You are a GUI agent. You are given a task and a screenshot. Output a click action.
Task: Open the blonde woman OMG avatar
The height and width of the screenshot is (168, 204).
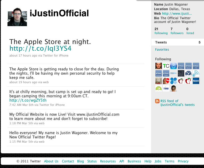pyautogui.click(x=166, y=81)
